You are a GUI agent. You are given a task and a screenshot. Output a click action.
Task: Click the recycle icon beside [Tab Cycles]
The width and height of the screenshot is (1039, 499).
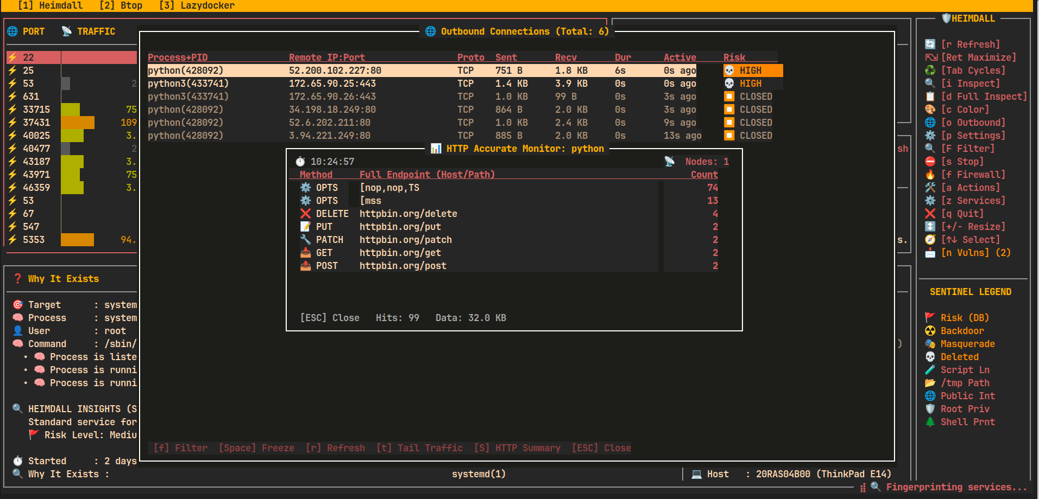[930, 71]
